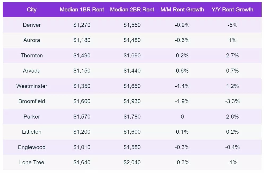Select the Littleton city cell
Image resolution: width=264 pixels, height=173 pixels.
[x=32, y=132]
